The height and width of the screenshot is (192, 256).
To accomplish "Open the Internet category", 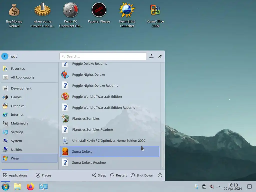I will [x=29, y=114].
